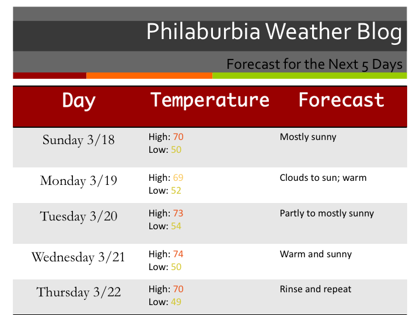Click the Day column header
This screenshot has width=420, height=315.
click(79, 100)
